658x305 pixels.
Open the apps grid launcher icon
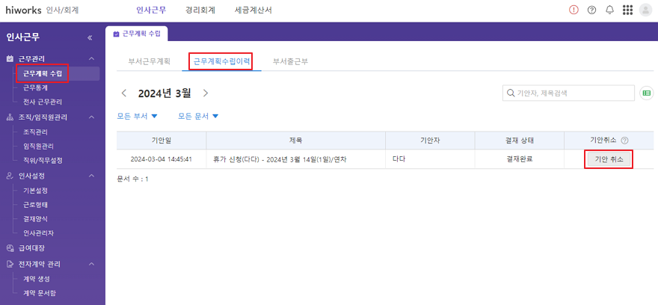click(627, 10)
